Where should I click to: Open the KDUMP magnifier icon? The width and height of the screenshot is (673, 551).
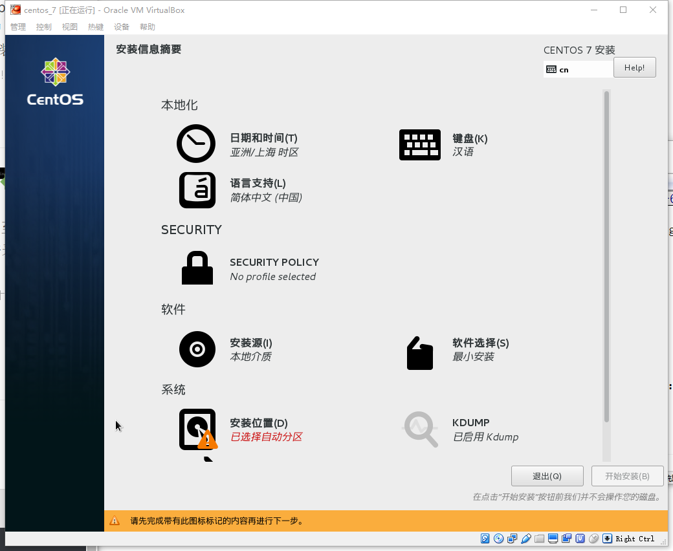tap(421, 429)
